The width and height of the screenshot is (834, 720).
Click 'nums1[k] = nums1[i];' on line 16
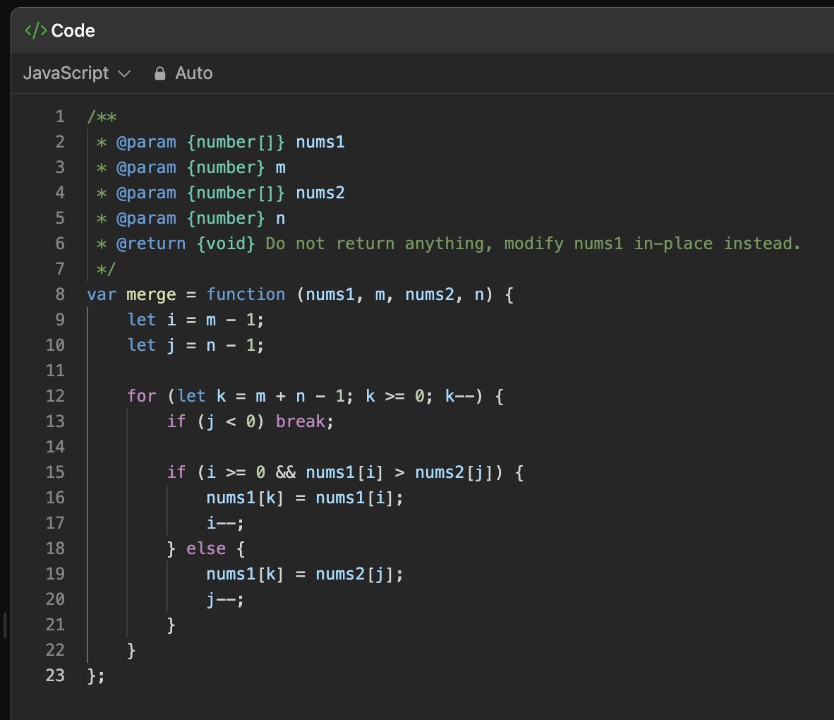click(305, 498)
